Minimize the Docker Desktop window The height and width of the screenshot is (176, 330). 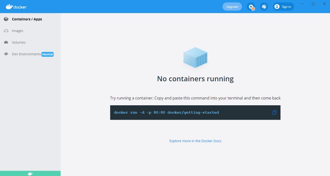click(302, 4)
